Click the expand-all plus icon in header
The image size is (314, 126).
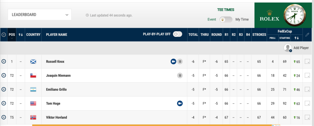coord(4,35)
